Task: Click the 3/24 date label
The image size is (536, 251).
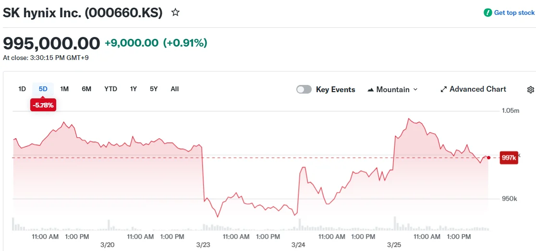Action: (x=298, y=245)
